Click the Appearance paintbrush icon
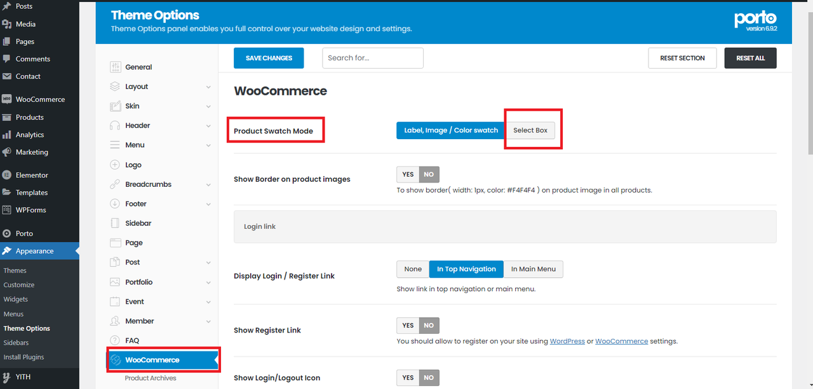 [7, 251]
